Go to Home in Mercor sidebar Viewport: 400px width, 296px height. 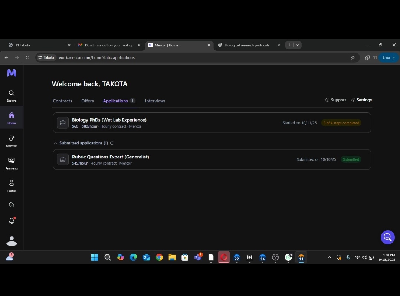(x=12, y=118)
